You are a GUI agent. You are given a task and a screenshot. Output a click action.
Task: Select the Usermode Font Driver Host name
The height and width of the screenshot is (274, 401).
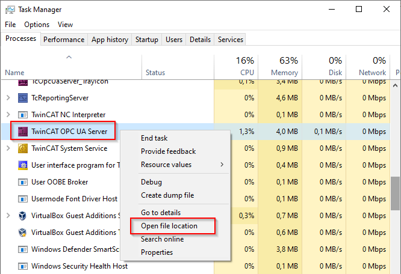point(75,199)
